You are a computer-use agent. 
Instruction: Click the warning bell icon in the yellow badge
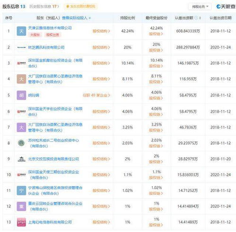[x=68, y=7]
